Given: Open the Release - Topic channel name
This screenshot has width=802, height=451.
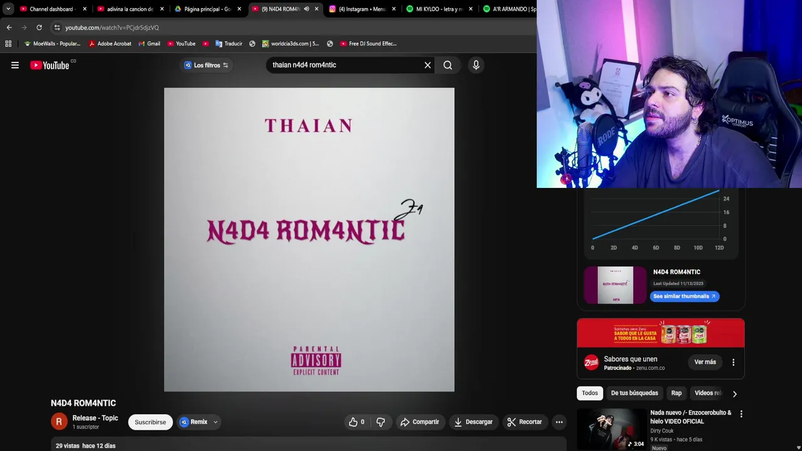Looking at the screenshot, I should click(x=95, y=418).
